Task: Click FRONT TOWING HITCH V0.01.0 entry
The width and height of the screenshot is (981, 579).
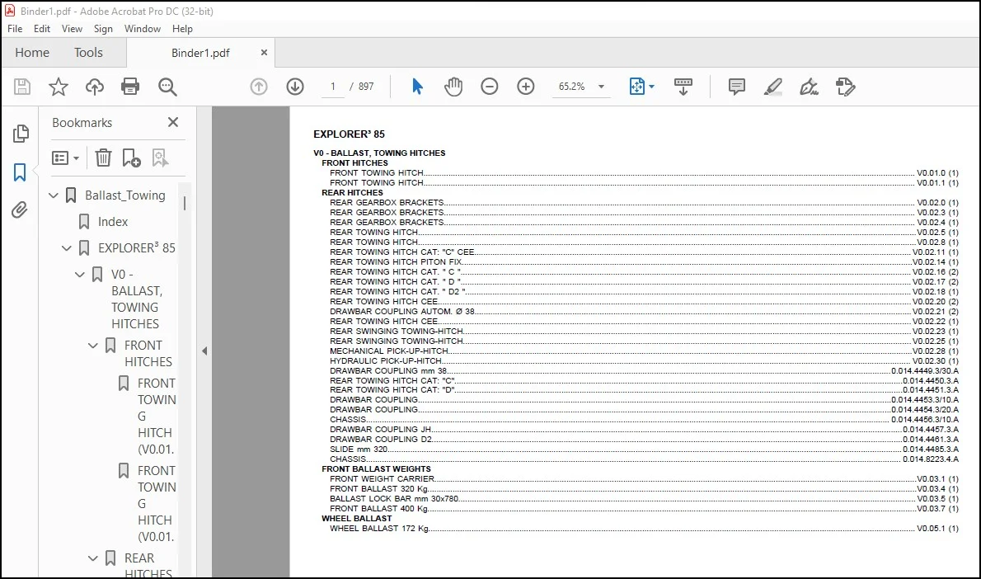Action: (644, 172)
